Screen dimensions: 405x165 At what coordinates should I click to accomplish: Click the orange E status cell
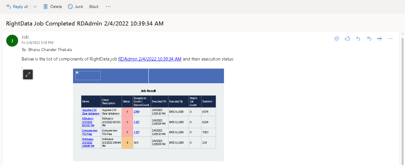tap(127, 142)
